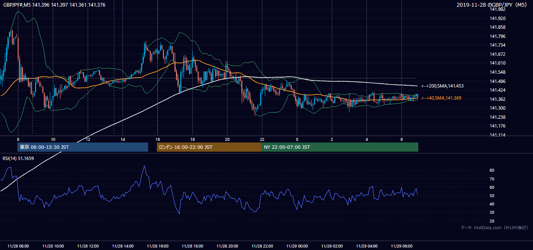Image resolution: width=533 pixels, height=250 pixels.
Task: Click the 200 SMA 141.453 label
Action: [x=442, y=86]
